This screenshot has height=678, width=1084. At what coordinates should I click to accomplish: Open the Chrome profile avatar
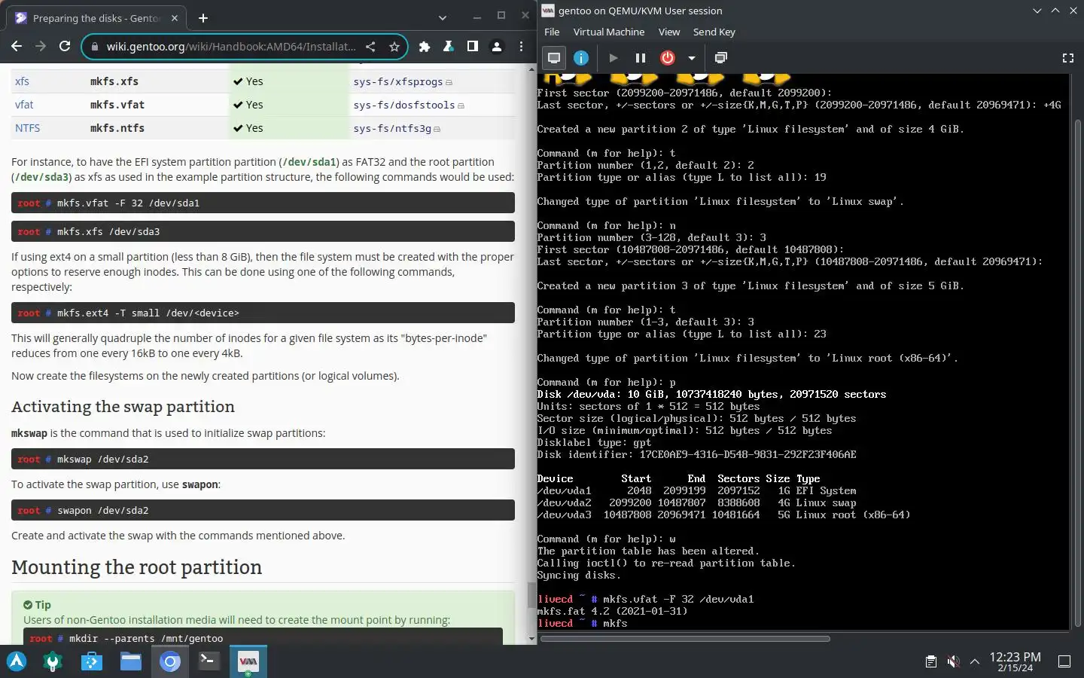497,47
